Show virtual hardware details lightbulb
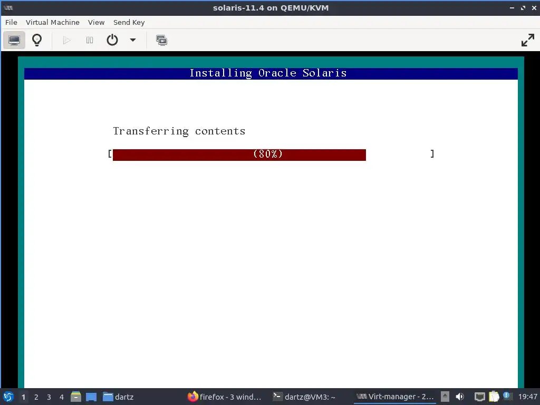 pyautogui.click(x=37, y=40)
